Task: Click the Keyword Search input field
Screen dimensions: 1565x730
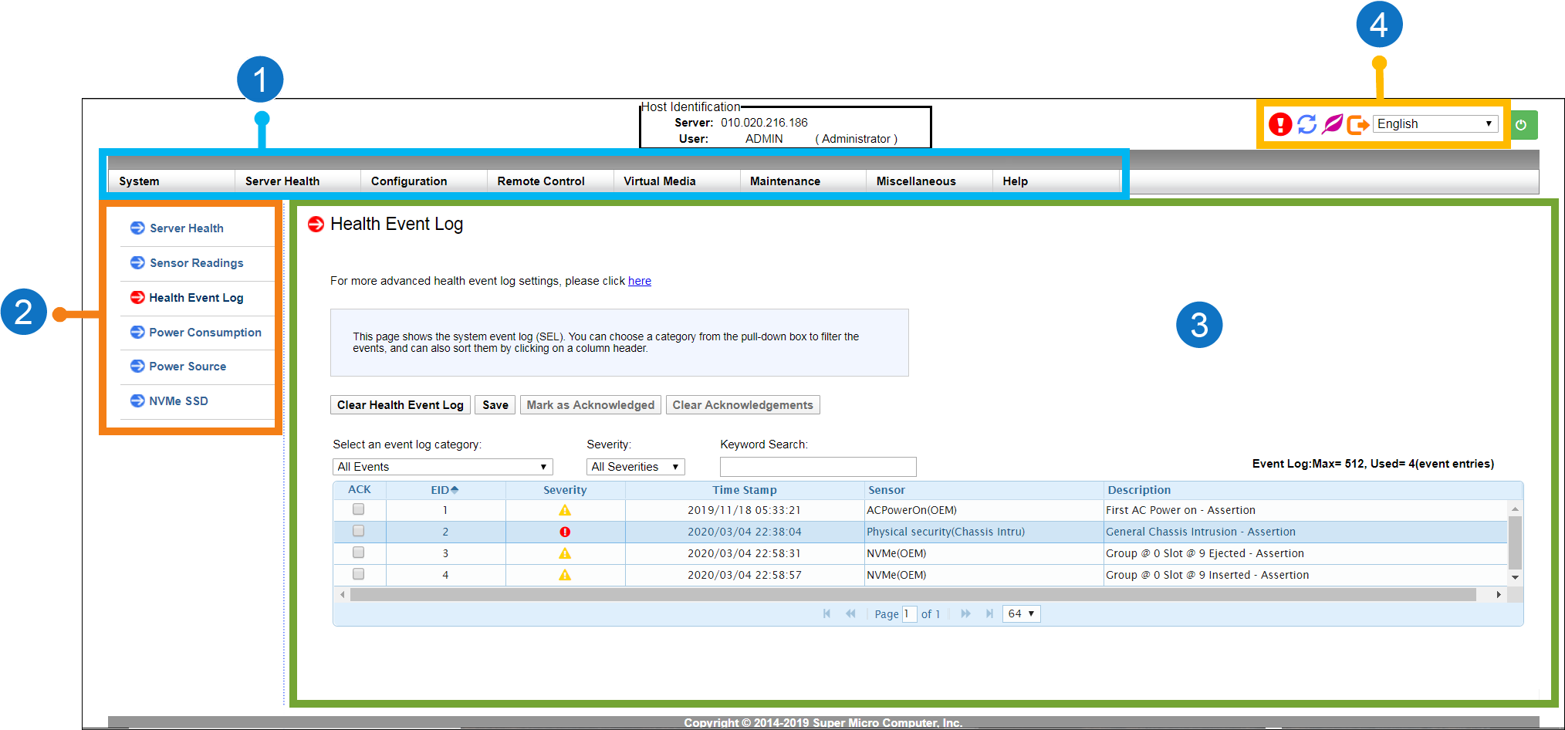Action: click(817, 467)
